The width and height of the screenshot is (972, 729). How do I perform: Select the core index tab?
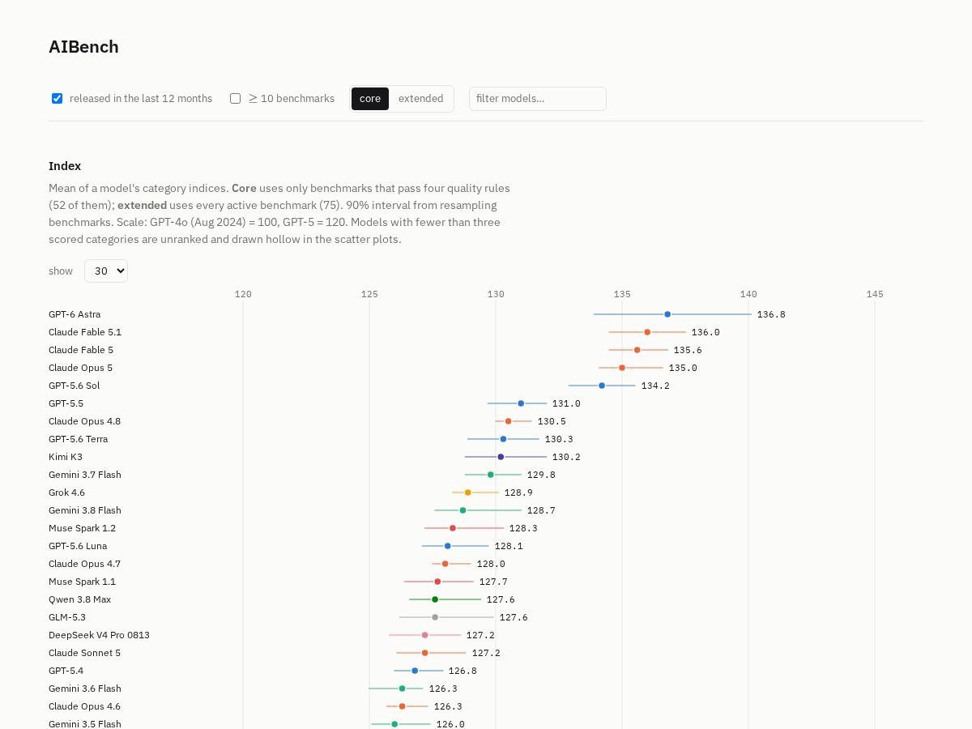370,99
